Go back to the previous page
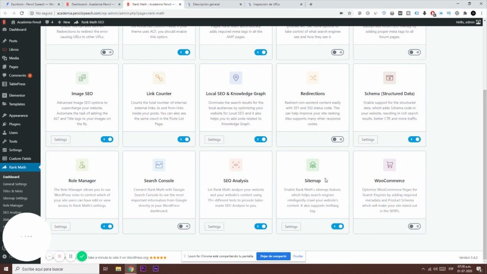 [x=6, y=13]
